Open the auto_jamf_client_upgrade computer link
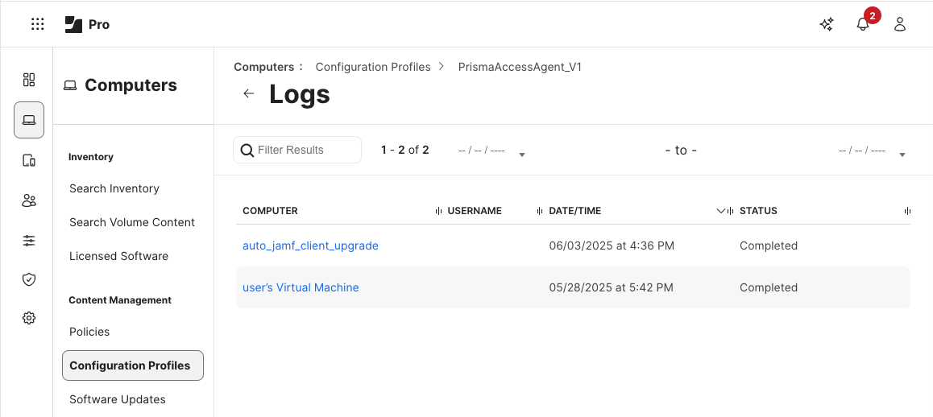933x417 pixels. pos(310,246)
